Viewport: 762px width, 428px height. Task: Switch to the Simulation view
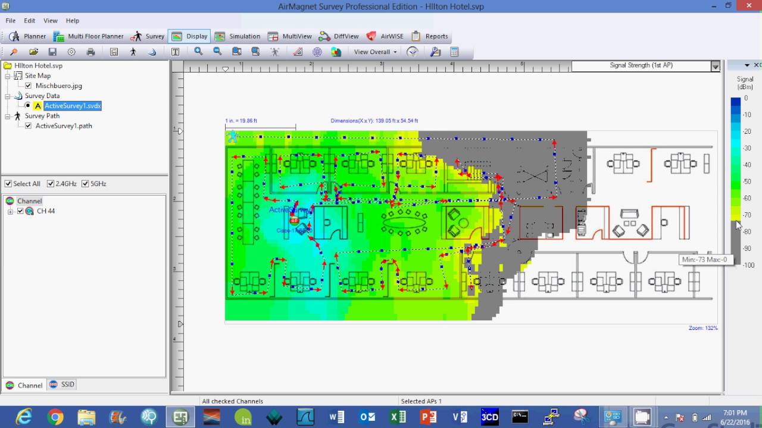[x=238, y=36]
